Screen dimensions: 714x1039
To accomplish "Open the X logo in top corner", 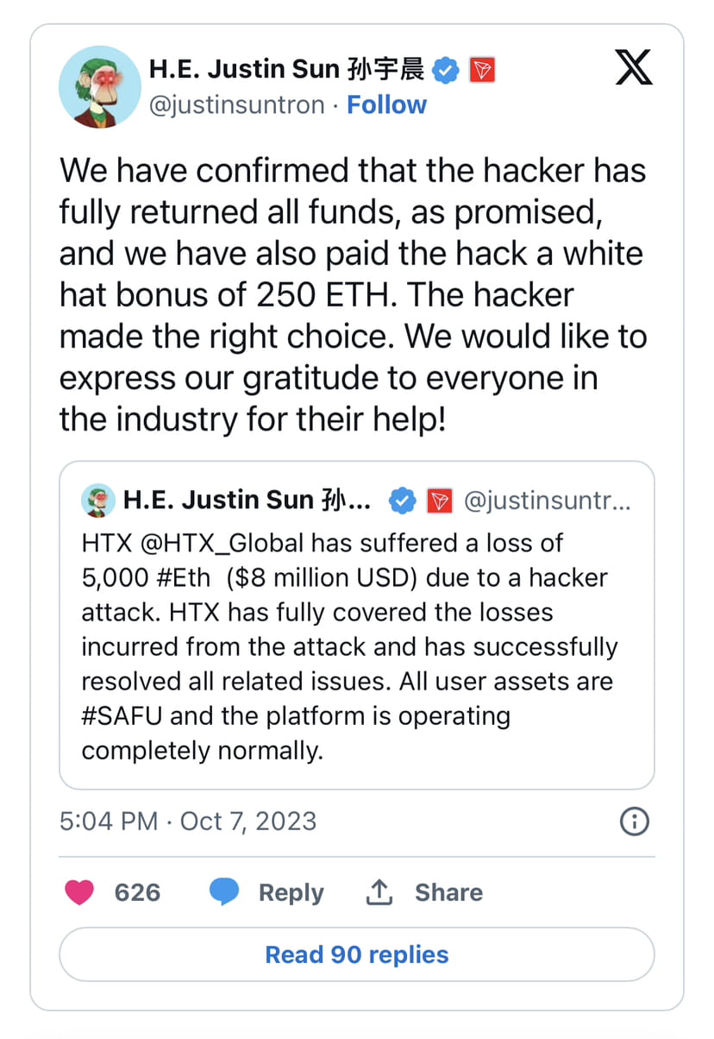I will coord(634,68).
